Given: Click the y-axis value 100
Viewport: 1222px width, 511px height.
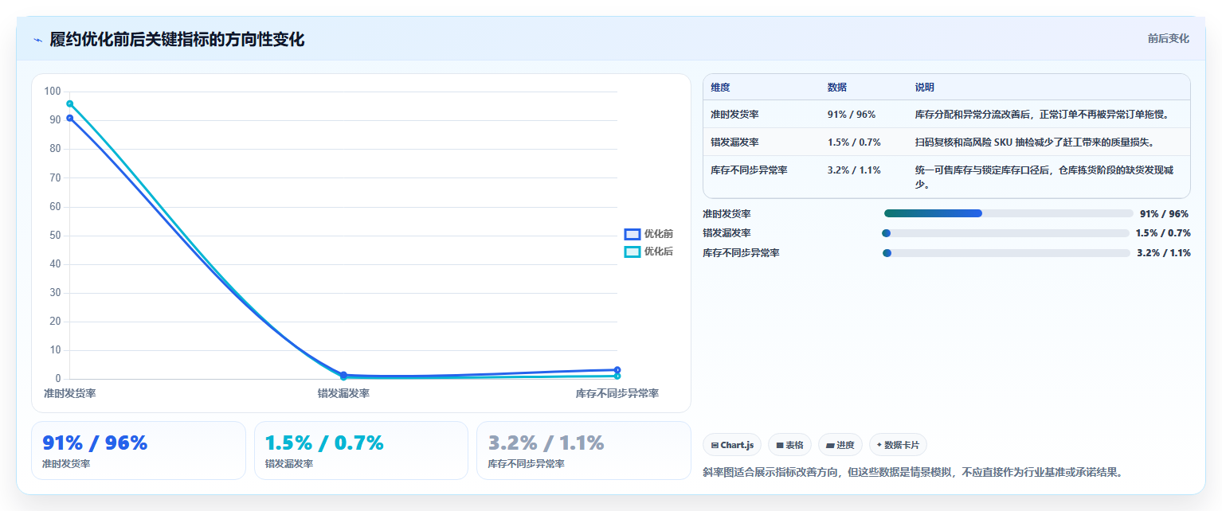Looking at the screenshot, I should [53, 92].
